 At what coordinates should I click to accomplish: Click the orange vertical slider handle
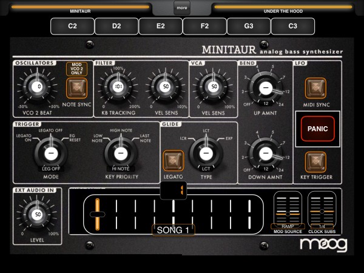tap(97, 214)
